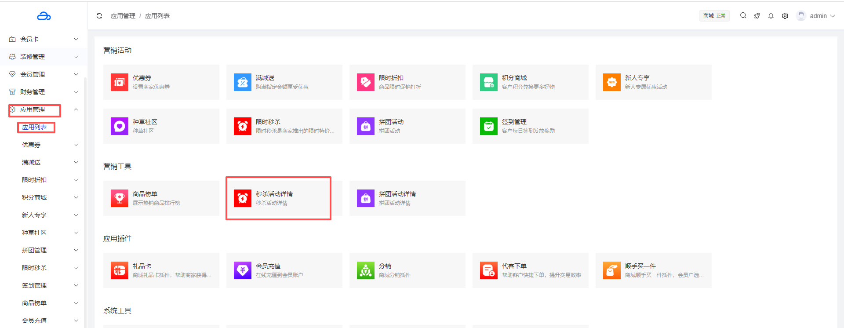Open the settings gear icon

point(785,16)
